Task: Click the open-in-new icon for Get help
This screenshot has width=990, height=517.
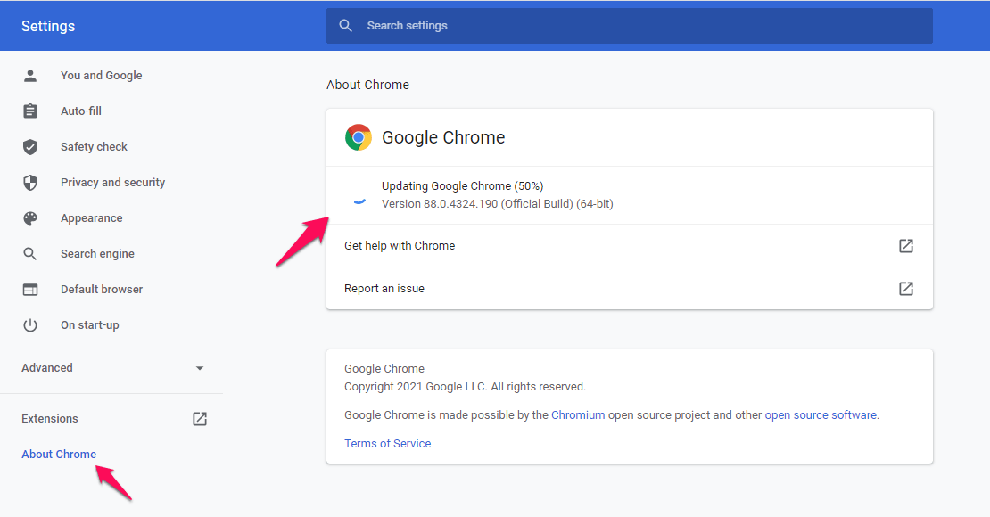Action: click(906, 245)
